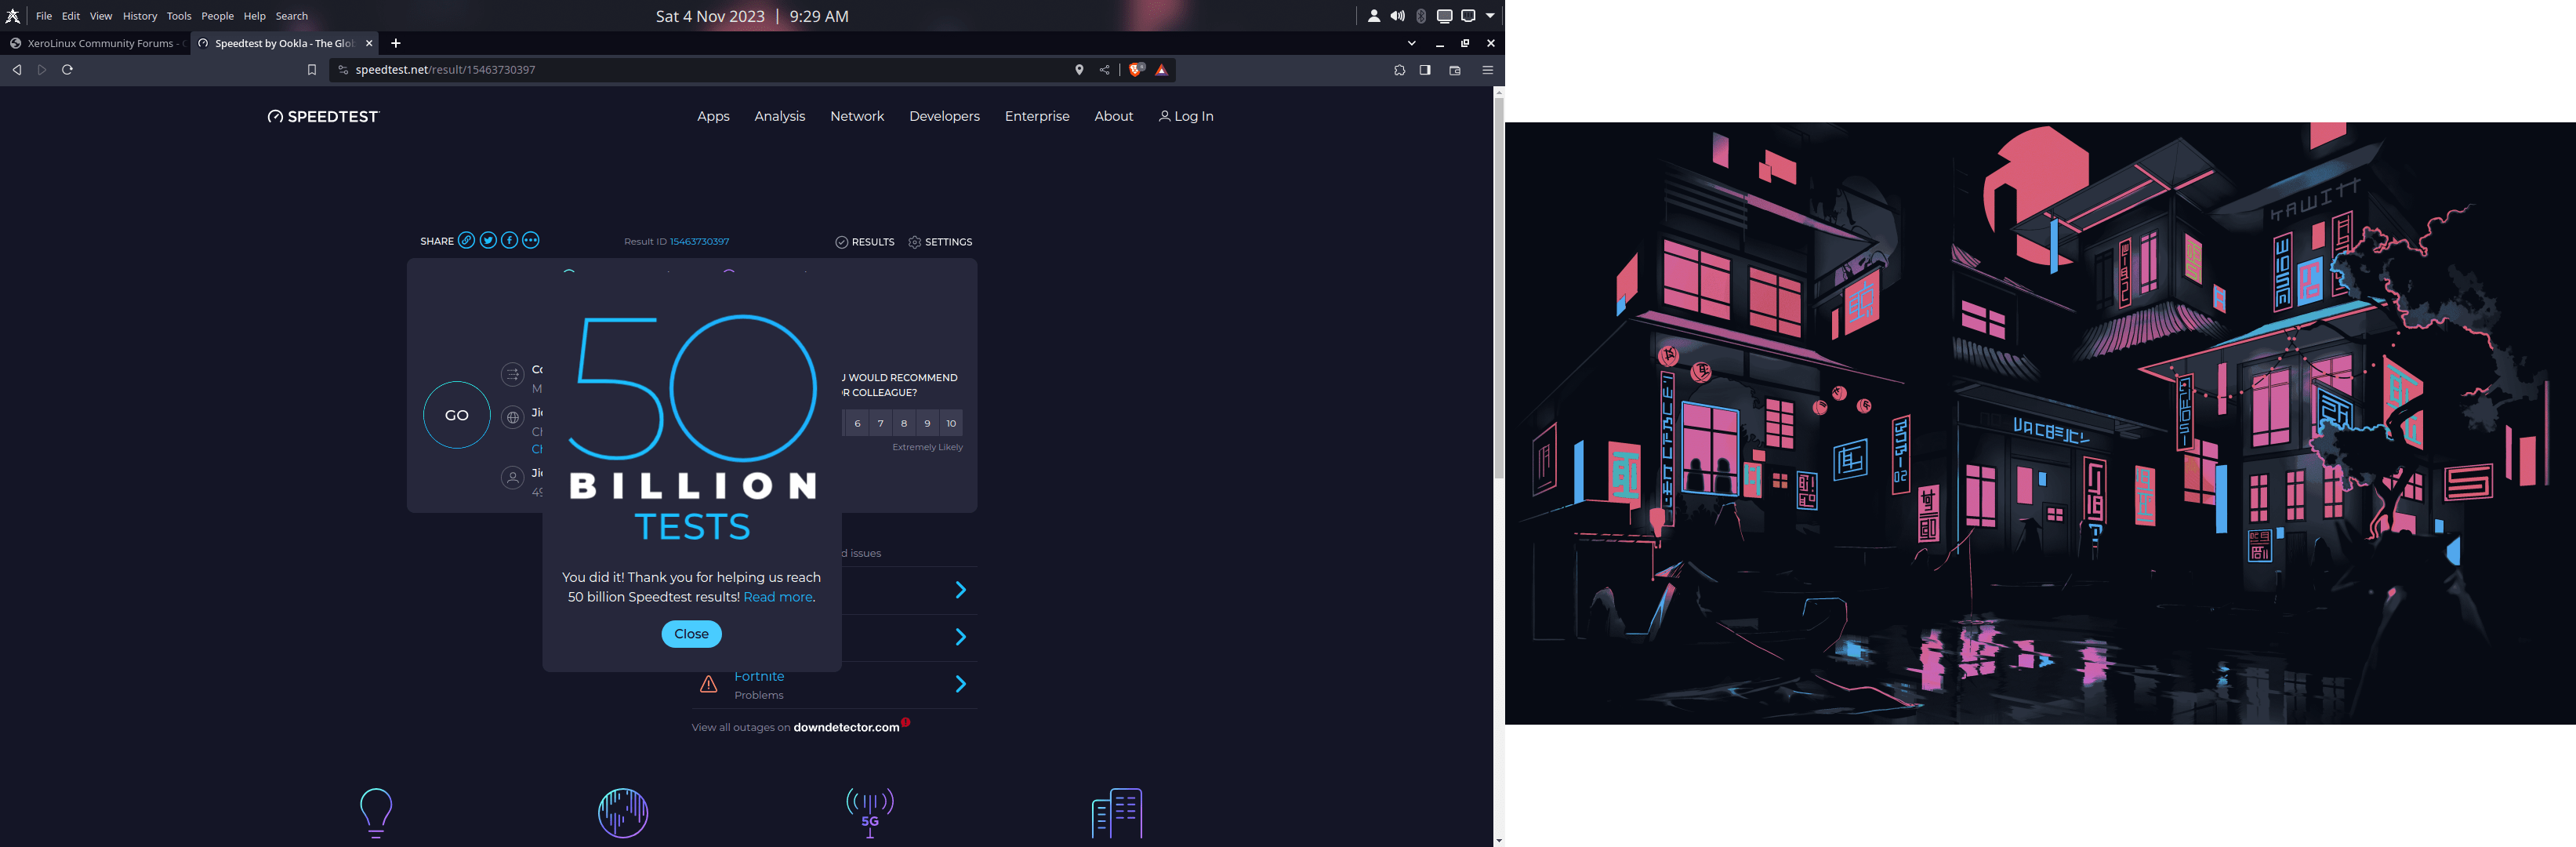Open the downdetector.com link

(x=847, y=727)
